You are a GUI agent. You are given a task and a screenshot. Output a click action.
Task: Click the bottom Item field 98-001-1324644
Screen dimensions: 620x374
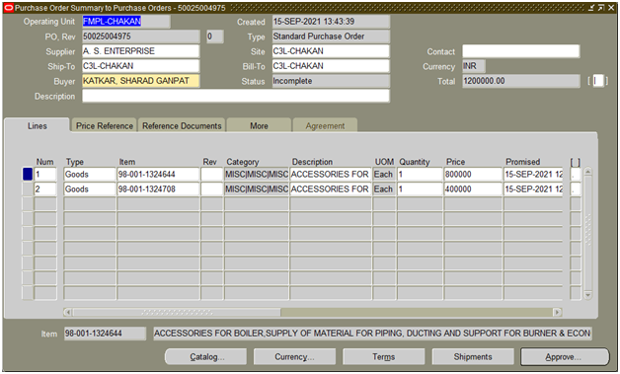(105, 334)
